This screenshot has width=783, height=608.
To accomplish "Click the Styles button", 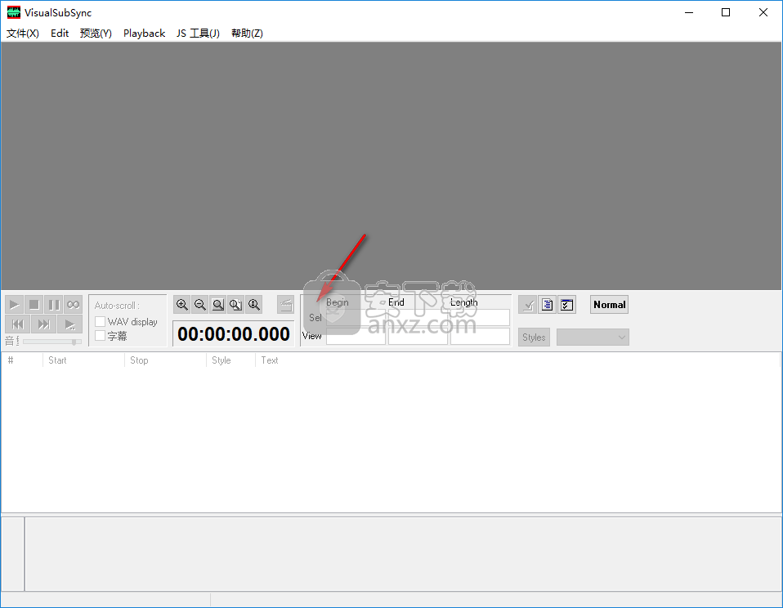I will pos(534,337).
